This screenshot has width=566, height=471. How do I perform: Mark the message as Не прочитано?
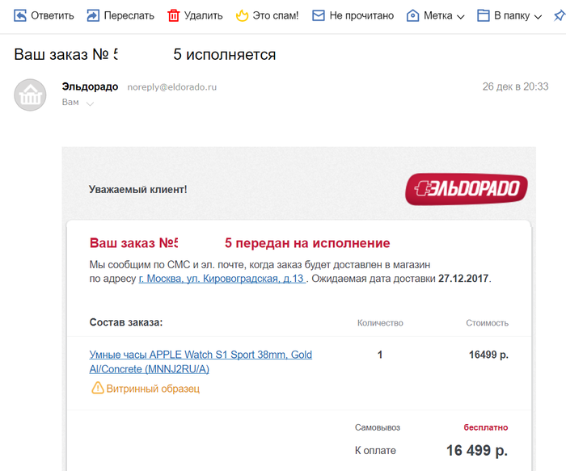361,15
